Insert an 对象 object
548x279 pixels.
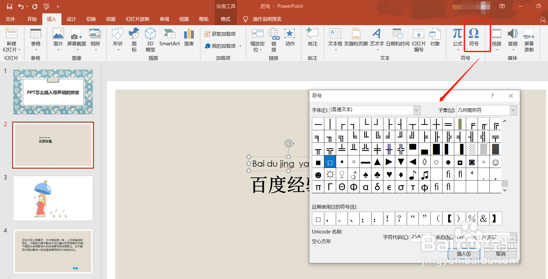tap(435, 37)
